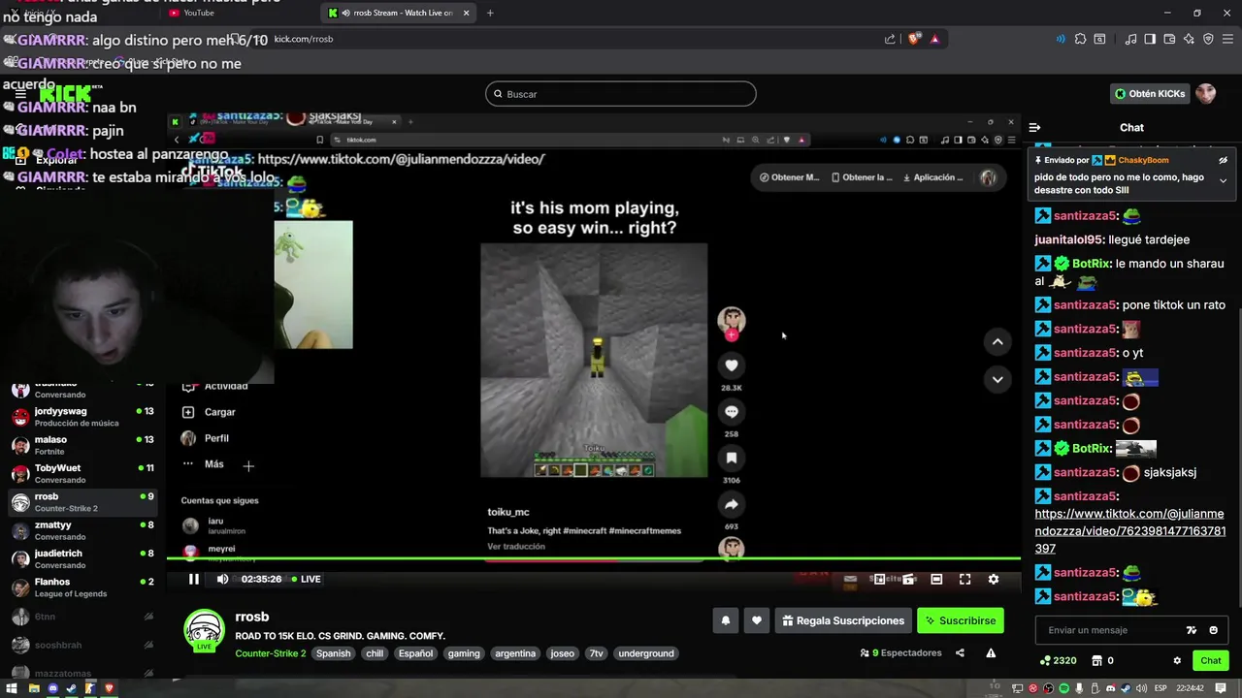The image size is (1242, 698).
Task: Open Steam from the taskbar
Action: (x=72, y=688)
